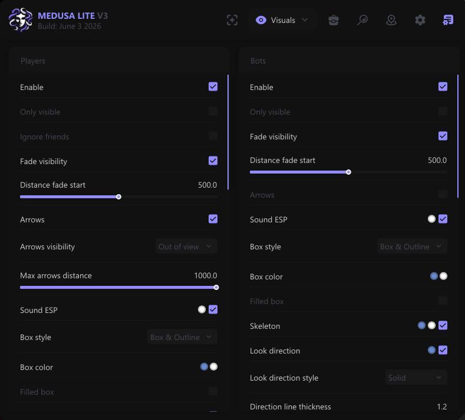Click the Medusa head logo
Screen dimensions: 465x420
[20, 20]
